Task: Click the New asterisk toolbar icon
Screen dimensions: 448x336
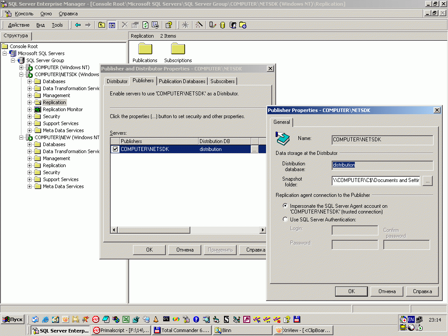Action: pos(185,25)
